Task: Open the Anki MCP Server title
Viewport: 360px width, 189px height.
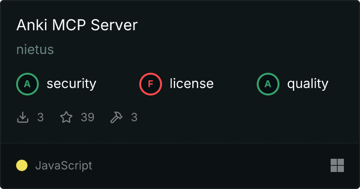Action: 77,25
